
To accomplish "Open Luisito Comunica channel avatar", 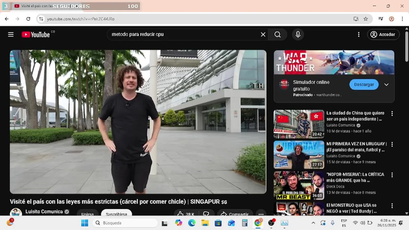I will tap(16, 212).
